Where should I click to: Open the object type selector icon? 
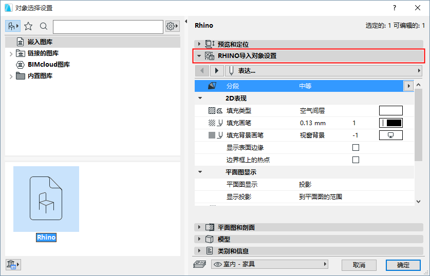[x=13, y=26]
